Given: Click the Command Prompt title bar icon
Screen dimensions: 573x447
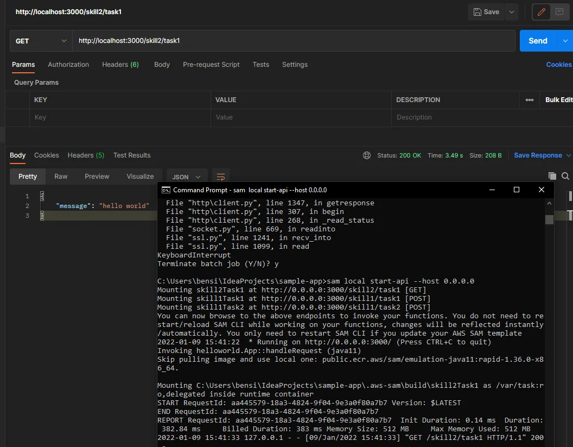Looking at the screenshot, I should click(x=166, y=190).
